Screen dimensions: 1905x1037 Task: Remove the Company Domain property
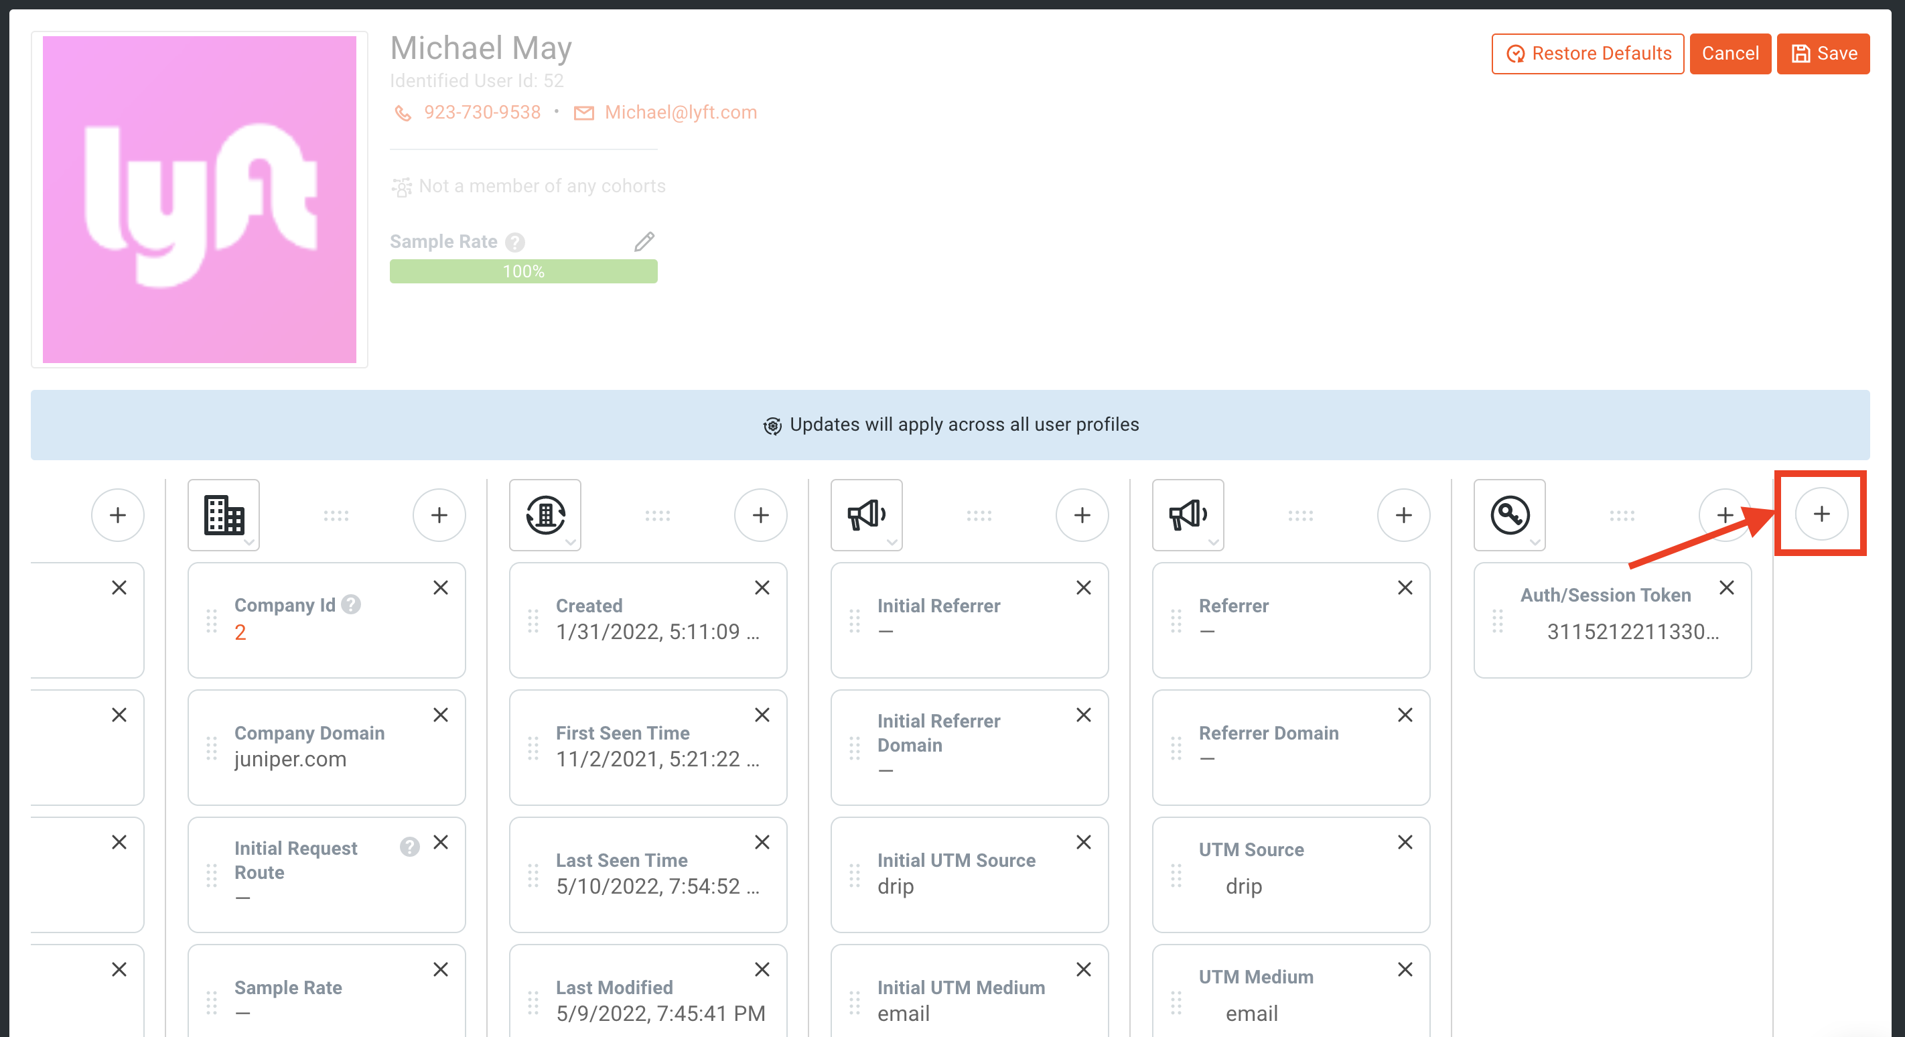pyautogui.click(x=440, y=715)
